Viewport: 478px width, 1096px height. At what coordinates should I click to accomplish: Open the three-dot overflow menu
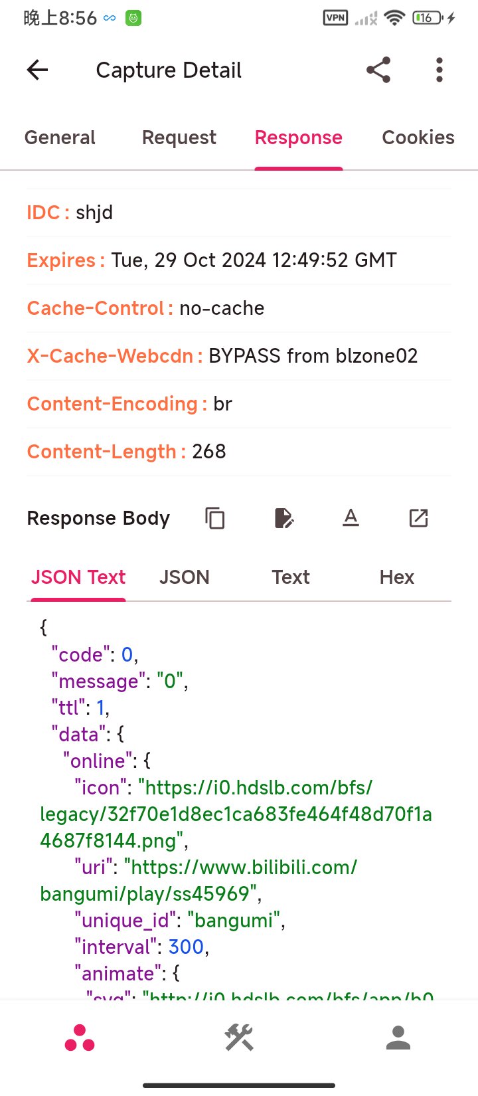click(x=439, y=70)
